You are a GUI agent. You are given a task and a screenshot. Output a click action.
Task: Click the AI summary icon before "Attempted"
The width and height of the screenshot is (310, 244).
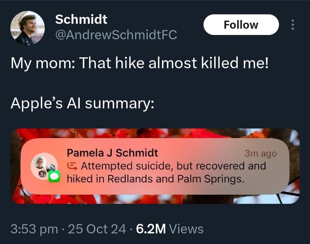tap(72, 166)
